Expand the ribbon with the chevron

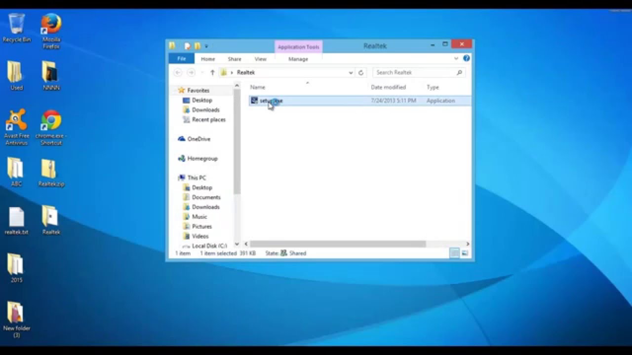456,58
